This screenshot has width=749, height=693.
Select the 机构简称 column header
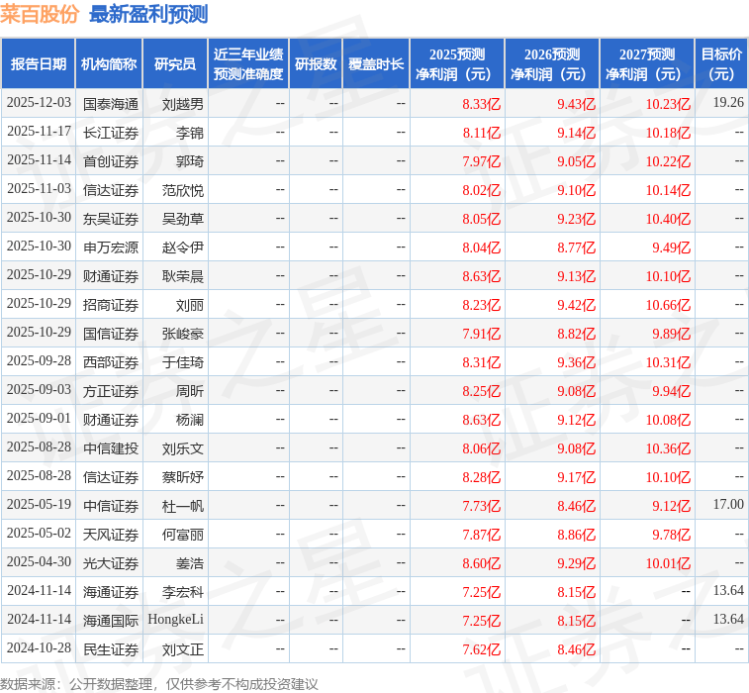click(109, 64)
